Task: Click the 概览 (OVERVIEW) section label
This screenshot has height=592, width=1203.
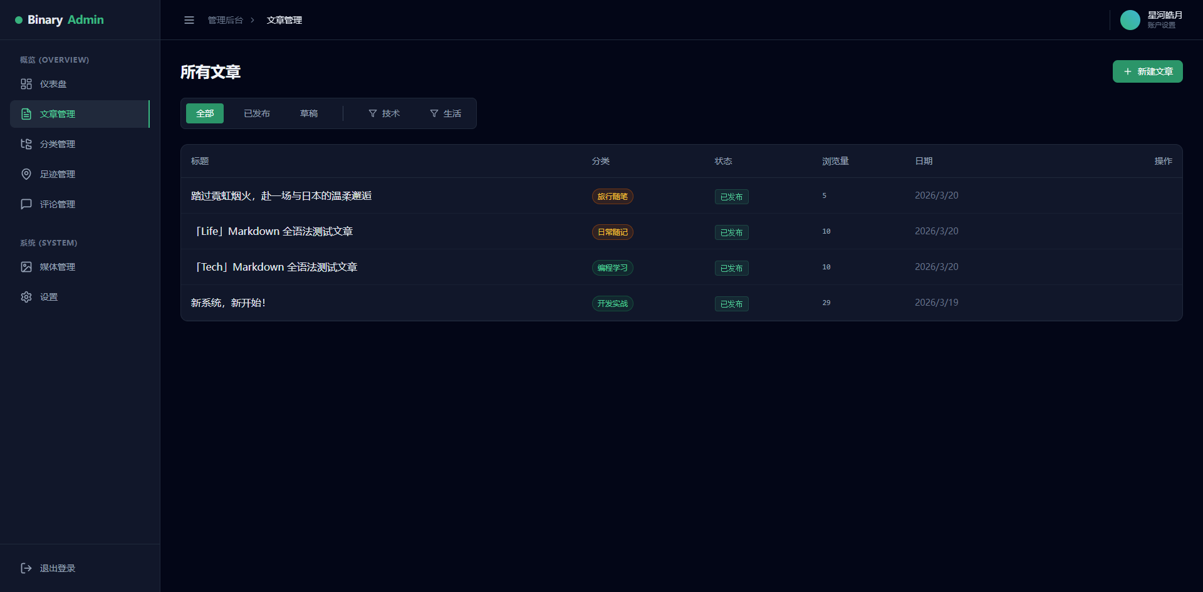Action: (x=55, y=60)
